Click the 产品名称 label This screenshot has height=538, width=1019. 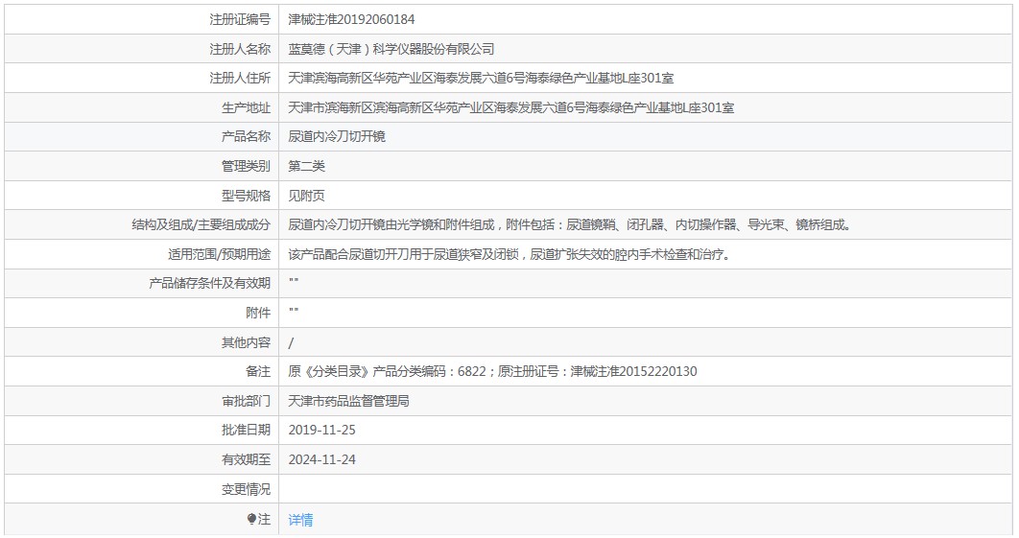pos(246,136)
